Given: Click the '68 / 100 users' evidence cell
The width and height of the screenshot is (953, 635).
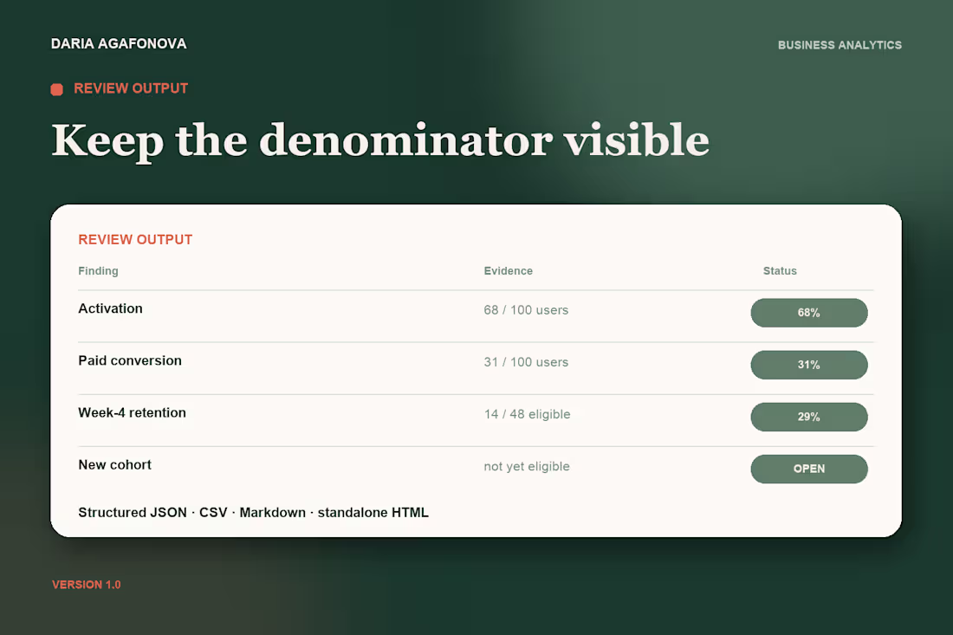Looking at the screenshot, I should [526, 310].
